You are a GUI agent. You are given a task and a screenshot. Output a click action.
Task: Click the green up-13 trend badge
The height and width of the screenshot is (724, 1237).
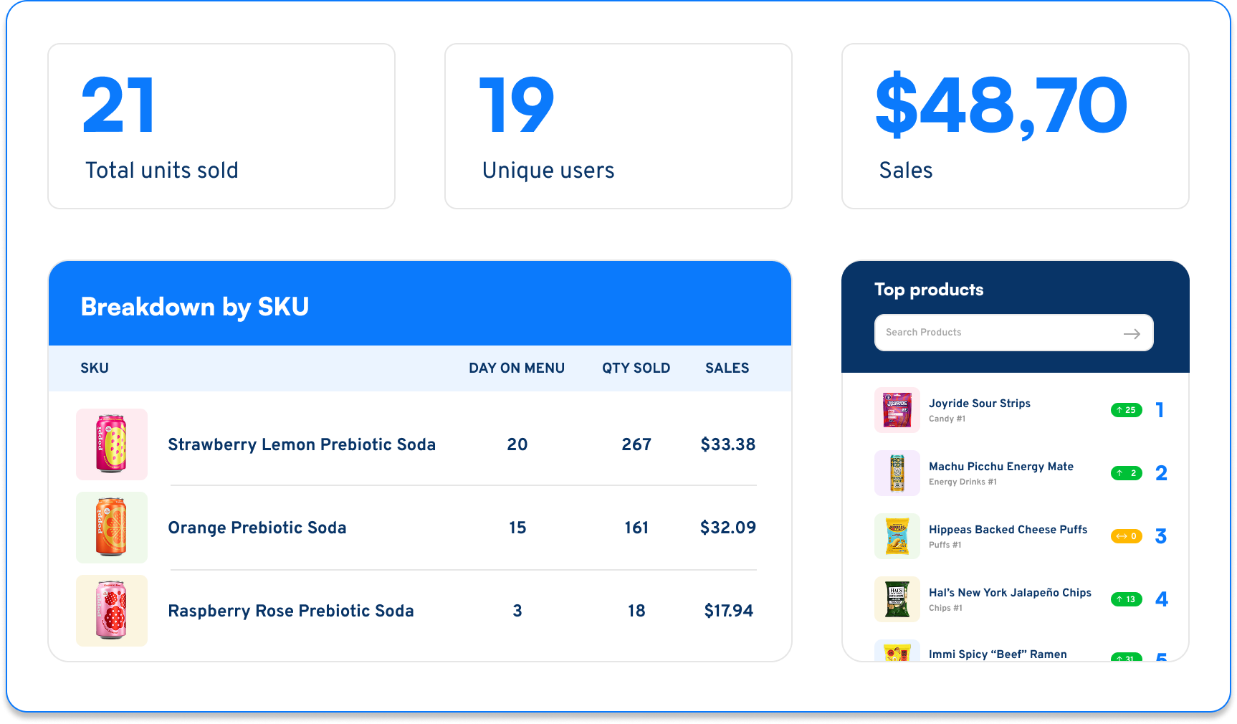[x=1126, y=599]
